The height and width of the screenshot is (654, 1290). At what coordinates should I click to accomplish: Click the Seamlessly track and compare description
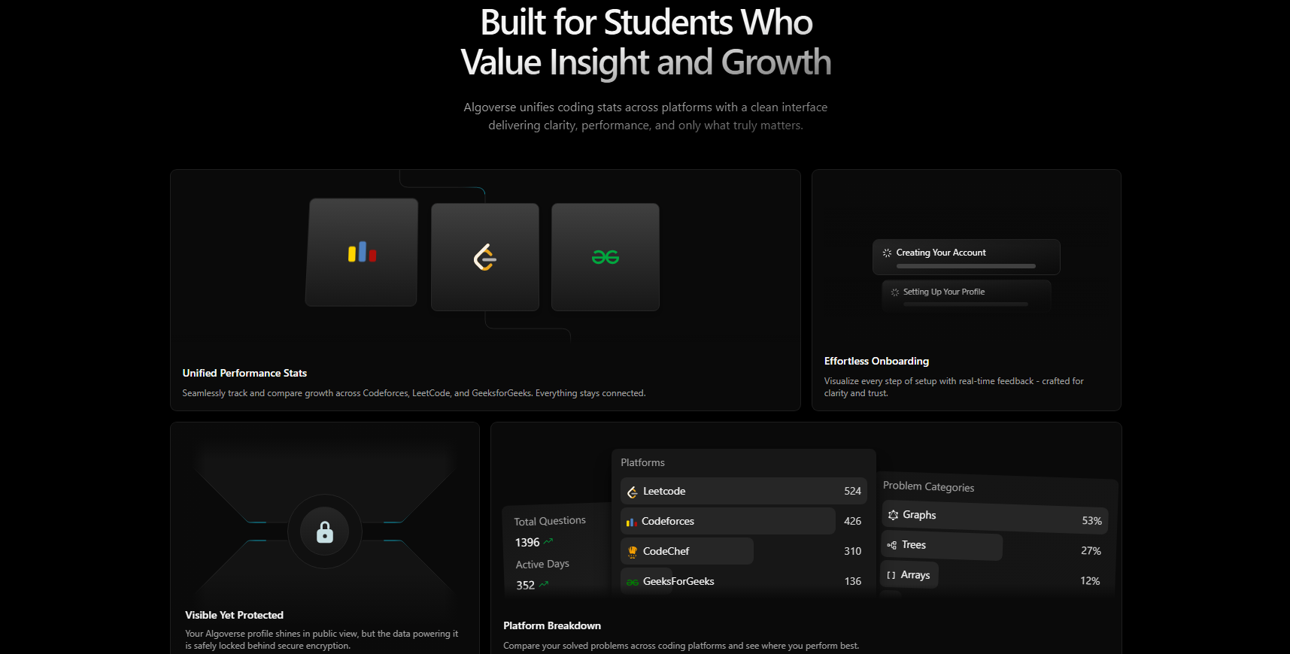414,393
